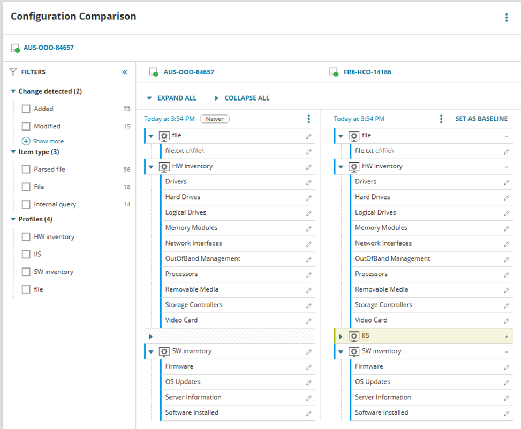This screenshot has width=522, height=429.
Task: Collapse the HW inventory section
Action: [x=150, y=166]
